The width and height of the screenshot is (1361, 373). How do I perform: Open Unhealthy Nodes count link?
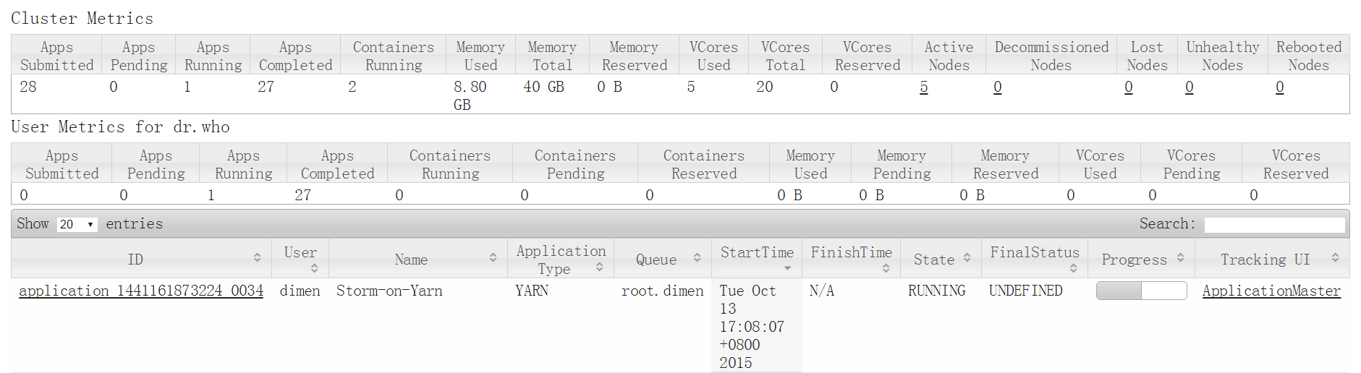point(1190,87)
